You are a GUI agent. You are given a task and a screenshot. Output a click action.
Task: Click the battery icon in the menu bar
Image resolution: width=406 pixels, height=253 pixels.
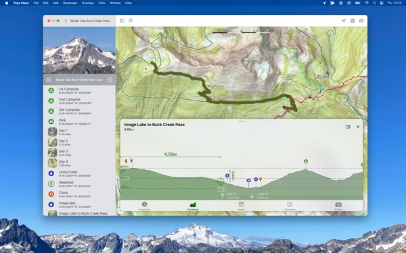point(357,3)
